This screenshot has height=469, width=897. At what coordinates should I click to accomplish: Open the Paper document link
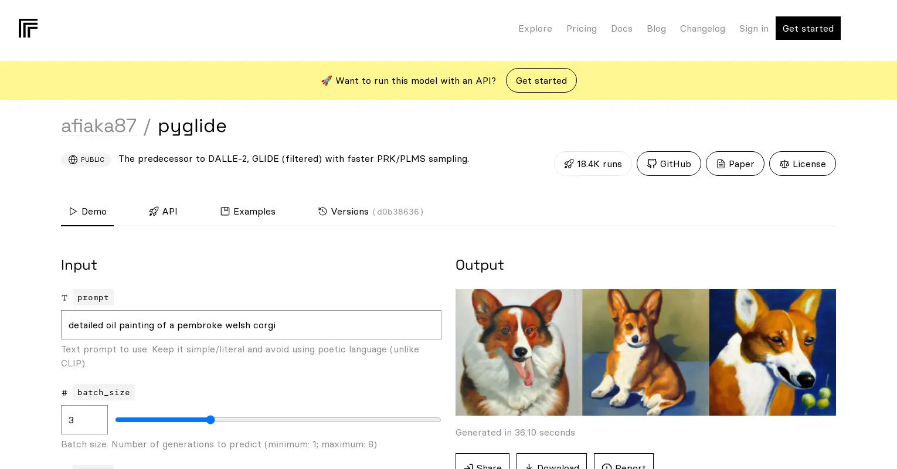point(735,164)
